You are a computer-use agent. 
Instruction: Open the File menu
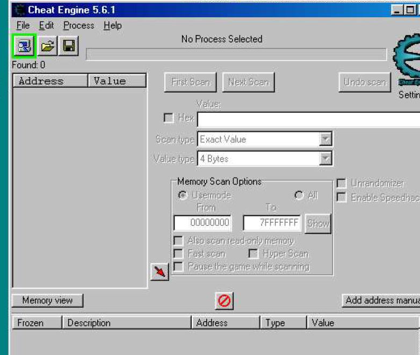[23, 25]
